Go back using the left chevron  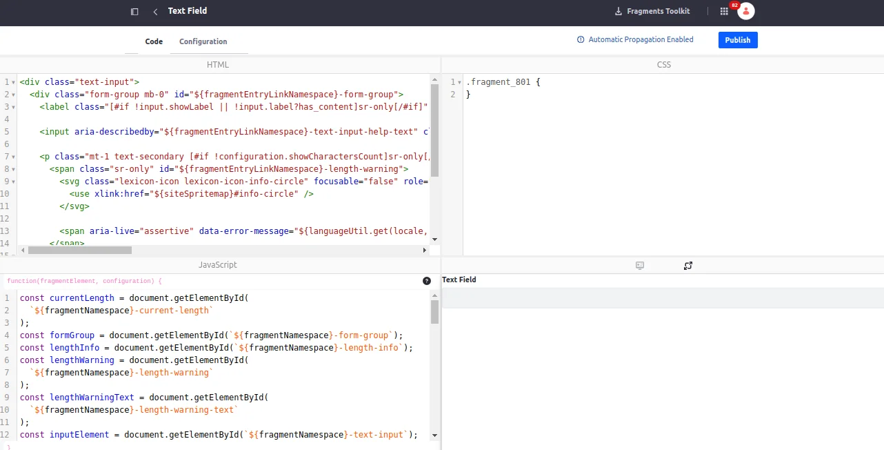point(155,12)
